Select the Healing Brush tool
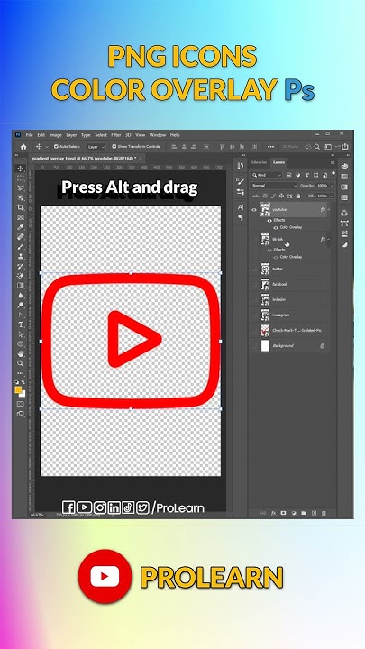This screenshot has height=649, width=365. pyautogui.click(x=20, y=237)
